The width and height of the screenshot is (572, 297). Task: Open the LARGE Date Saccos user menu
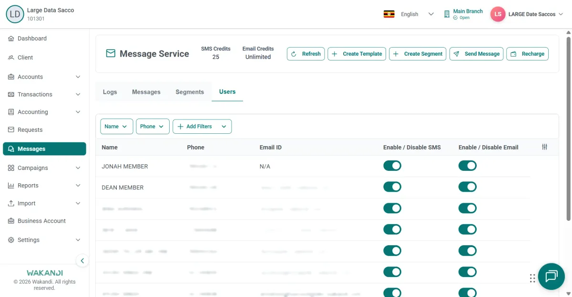point(536,14)
